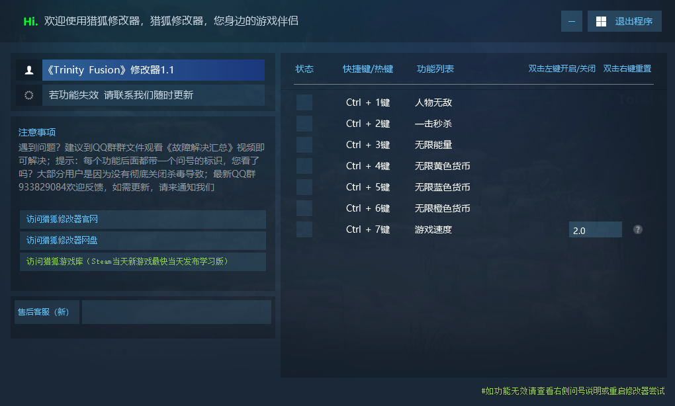675x406 pixels.
Task: Select the 人物无敌 function label
Action: coord(433,102)
